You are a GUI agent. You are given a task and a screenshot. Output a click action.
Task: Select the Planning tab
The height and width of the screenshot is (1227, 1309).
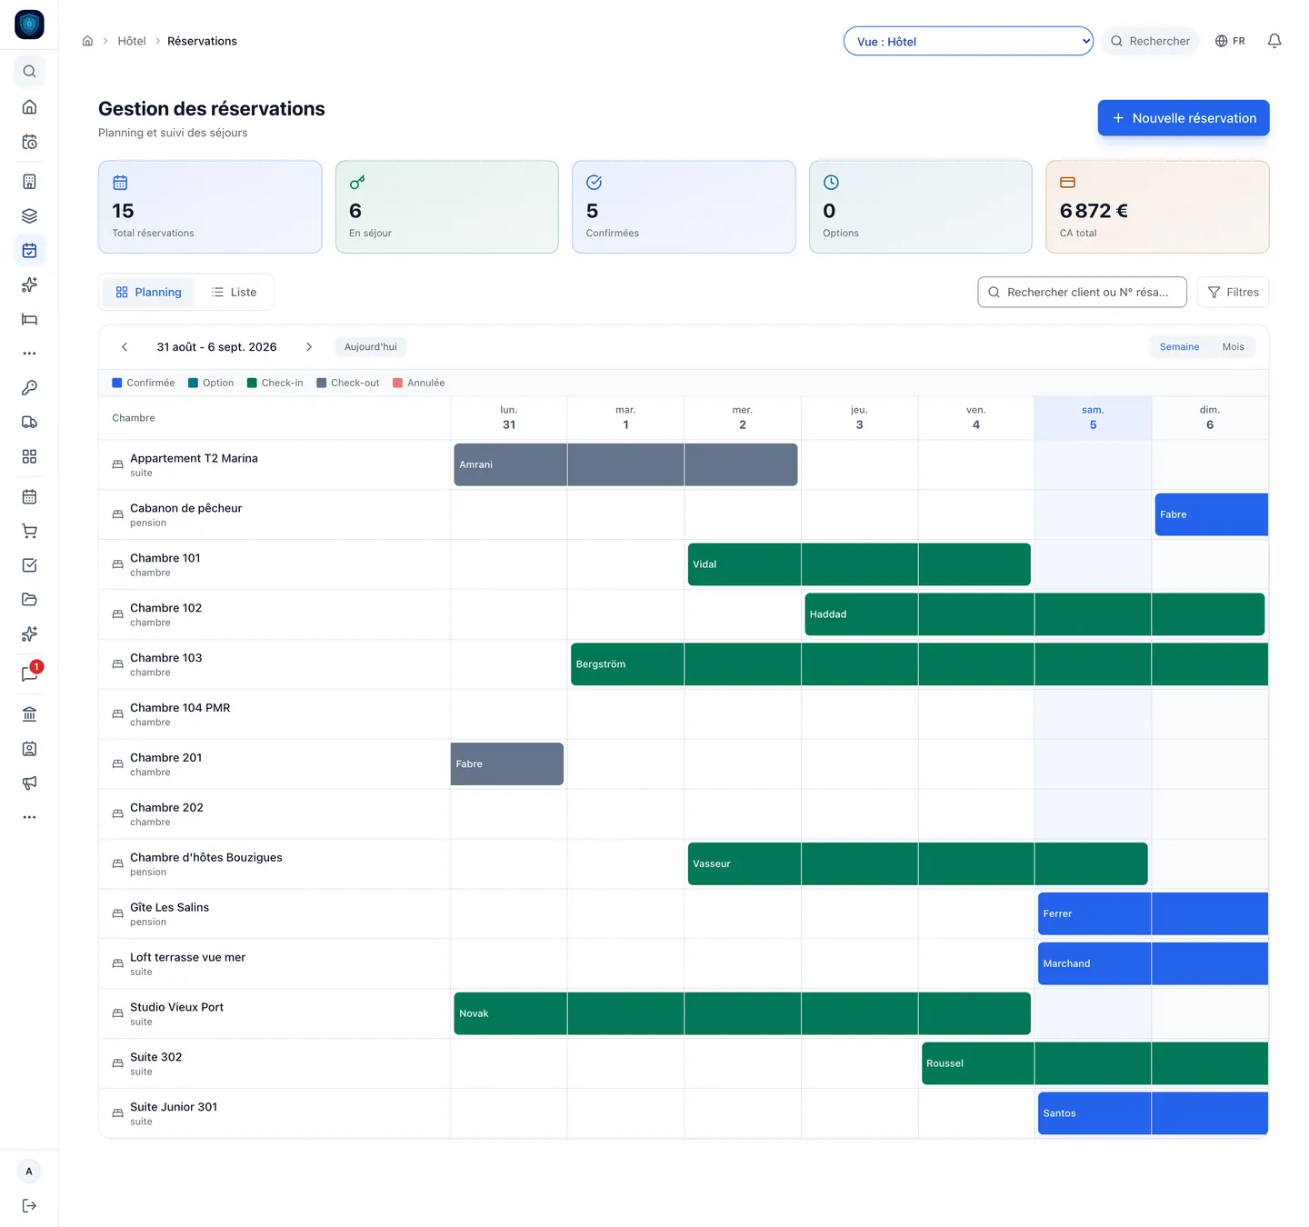coord(148,292)
